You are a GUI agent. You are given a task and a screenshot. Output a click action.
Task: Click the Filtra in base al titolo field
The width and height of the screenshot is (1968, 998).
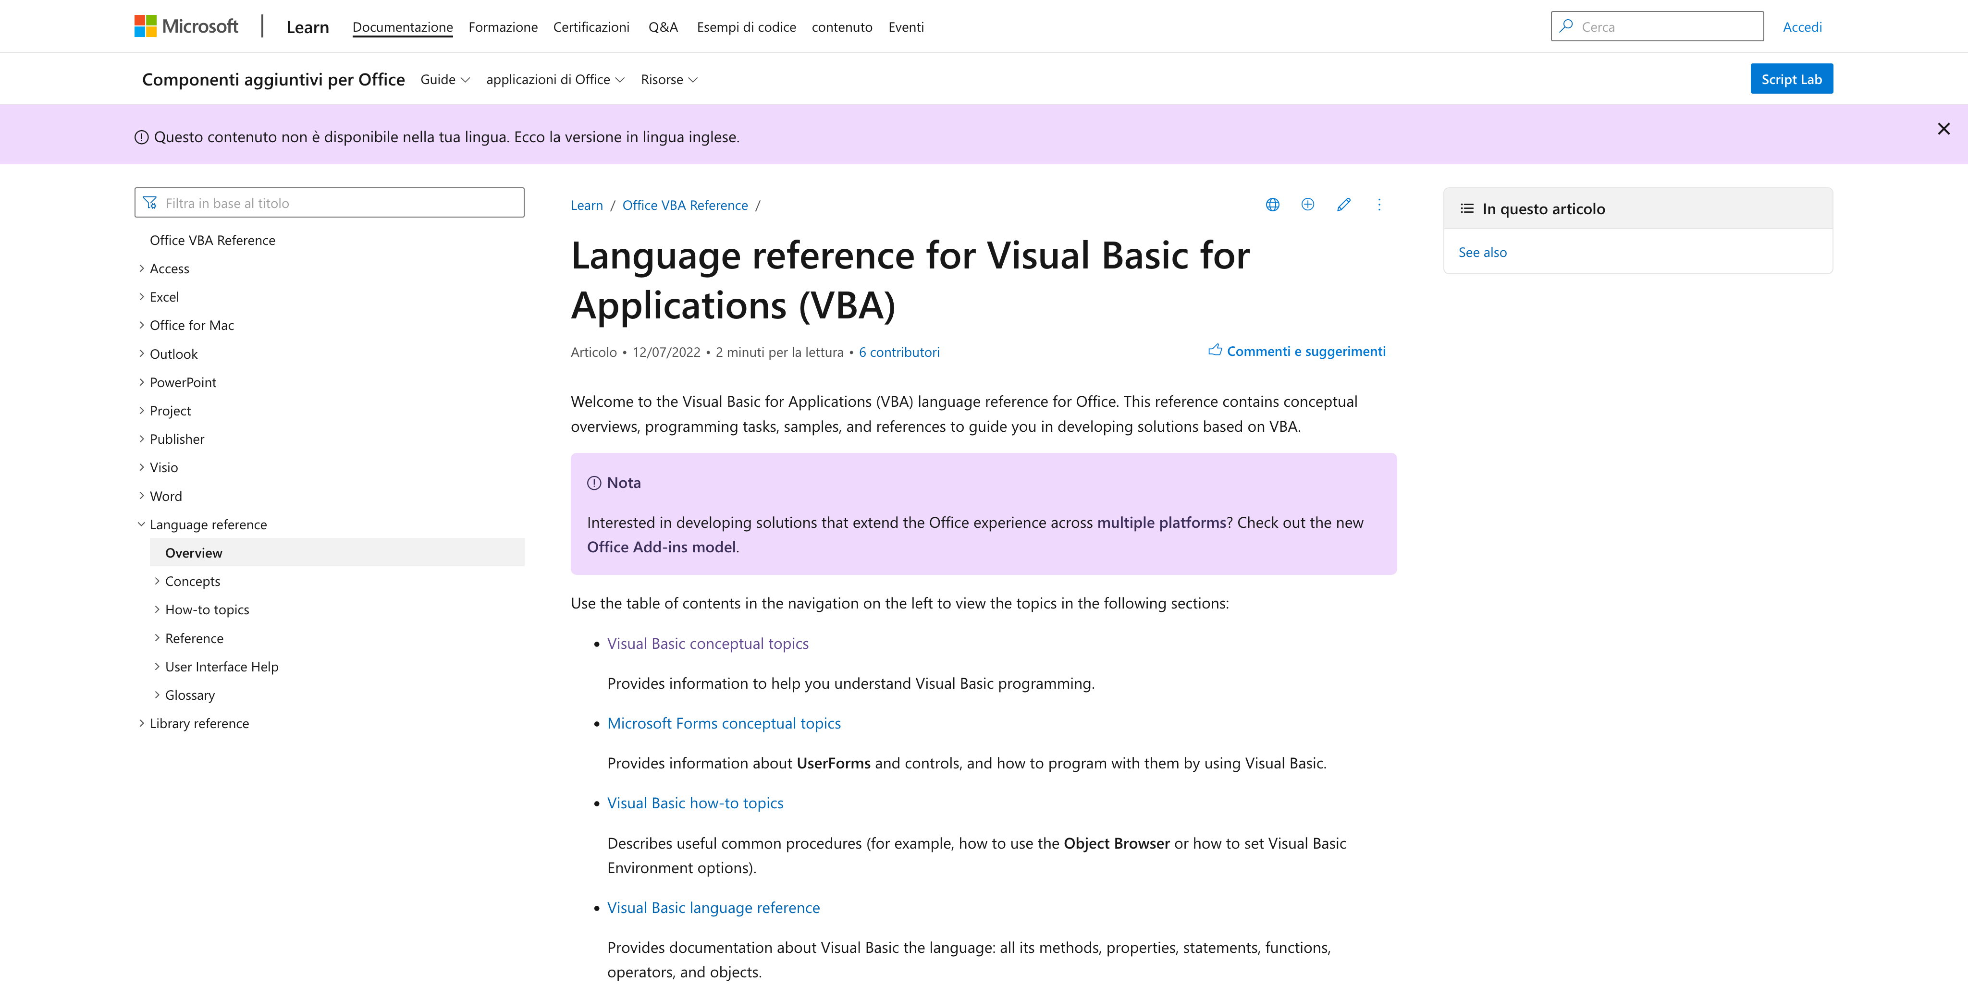point(329,202)
